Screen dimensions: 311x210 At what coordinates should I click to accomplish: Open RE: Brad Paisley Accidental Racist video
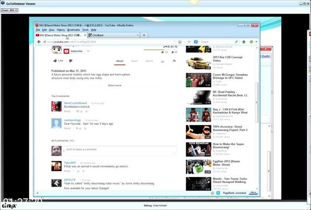click(x=230, y=94)
